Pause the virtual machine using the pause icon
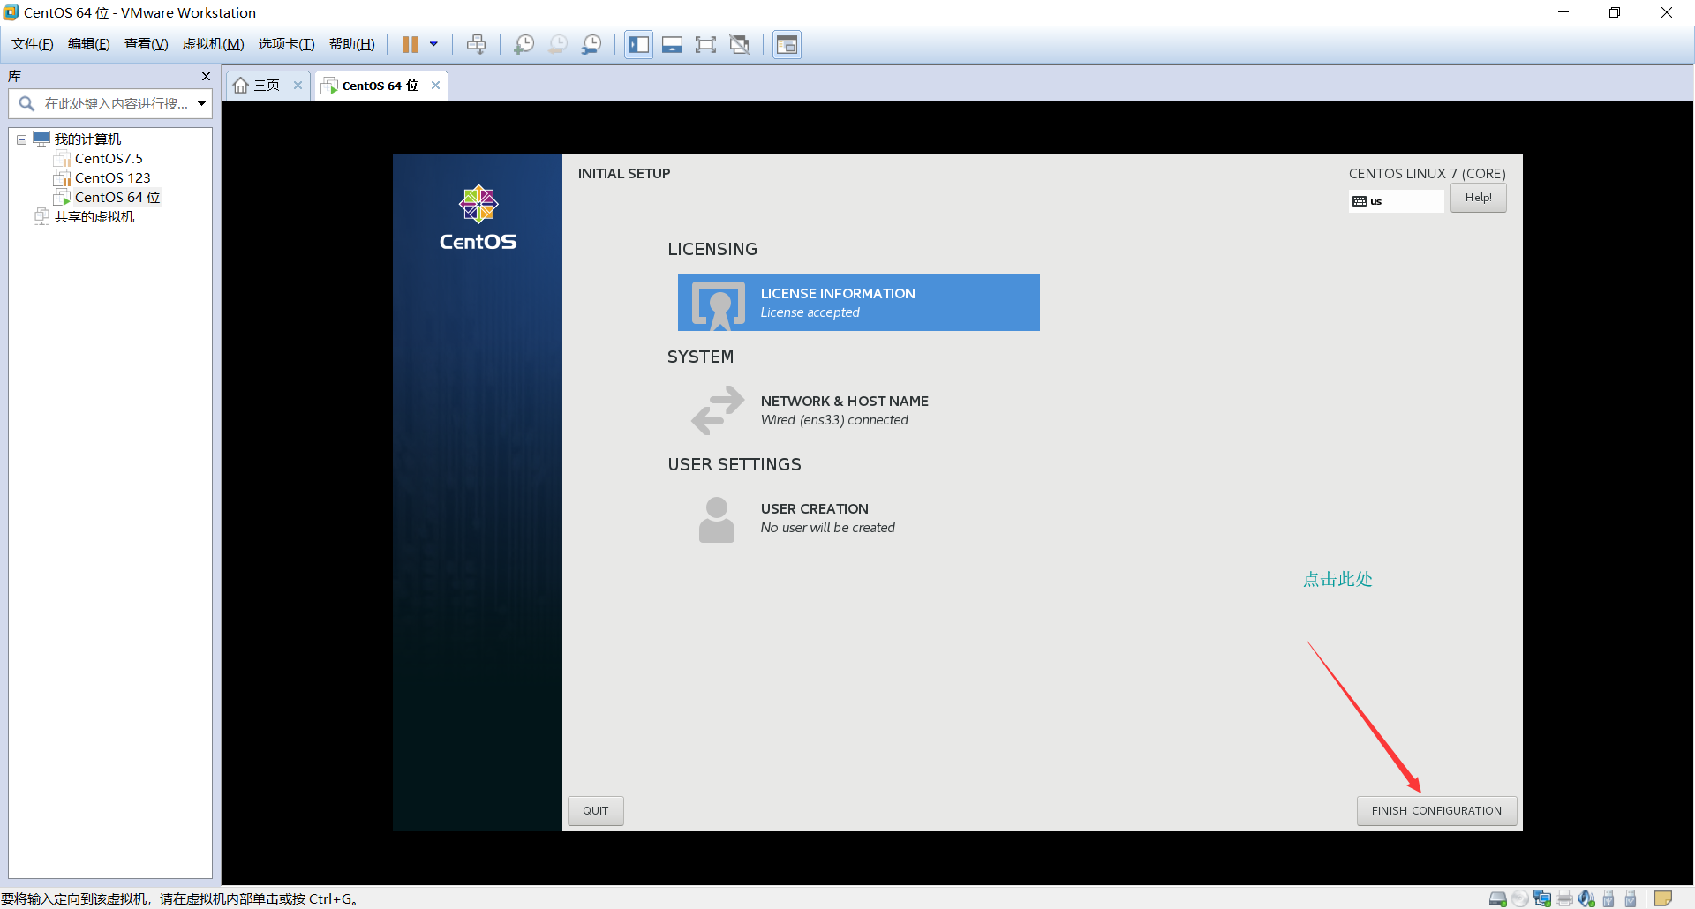 [411, 44]
